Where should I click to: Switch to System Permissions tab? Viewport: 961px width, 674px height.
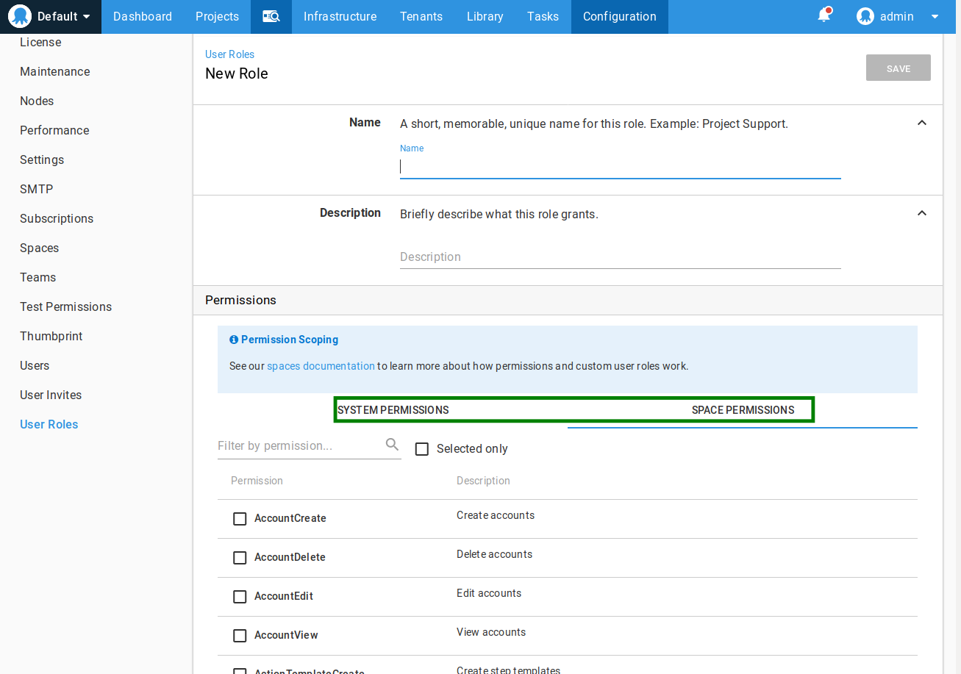393,410
